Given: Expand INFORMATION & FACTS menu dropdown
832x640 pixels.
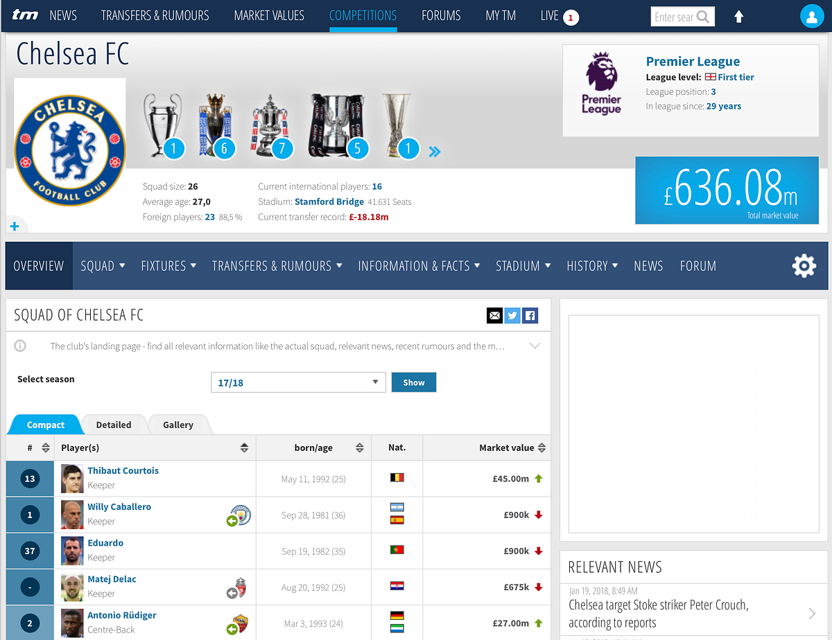Looking at the screenshot, I should 419,266.
